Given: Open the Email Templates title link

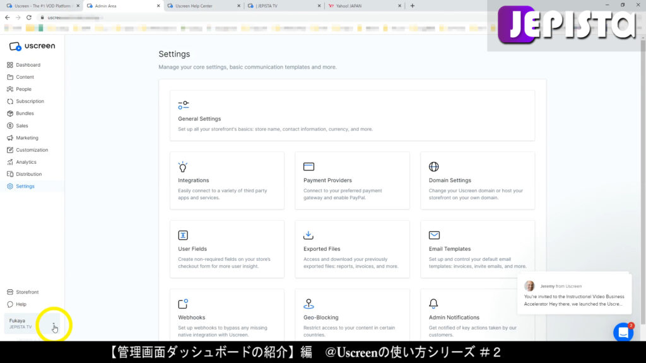Looking at the screenshot, I should click(x=449, y=249).
